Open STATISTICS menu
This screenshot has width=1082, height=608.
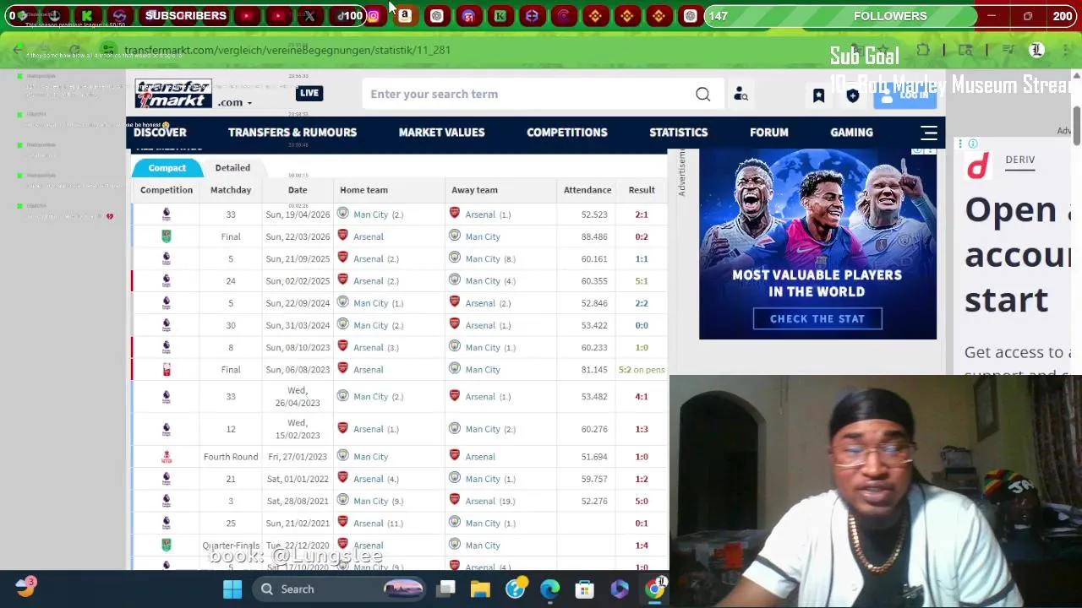coord(678,133)
